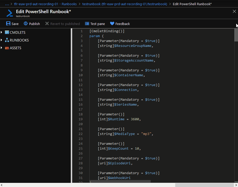Image resolution: width=238 pixels, height=187 pixels.
Task: Click line number 1 in gutter
Action: coord(81,31)
